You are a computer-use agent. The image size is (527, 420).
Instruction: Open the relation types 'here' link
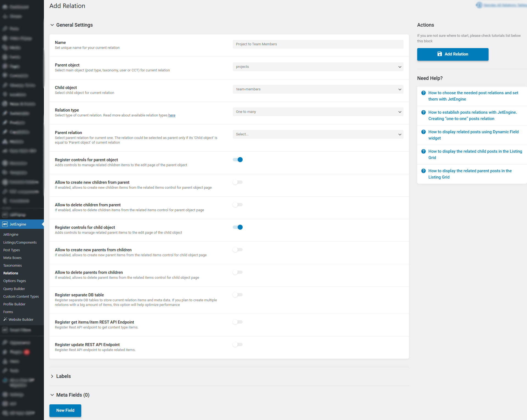point(172,115)
